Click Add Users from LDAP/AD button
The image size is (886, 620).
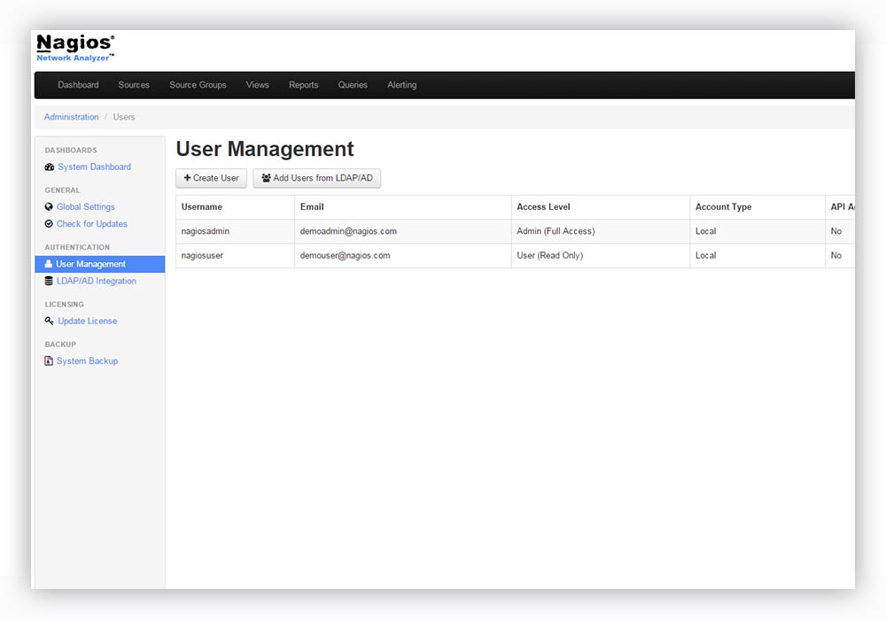[317, 178]
